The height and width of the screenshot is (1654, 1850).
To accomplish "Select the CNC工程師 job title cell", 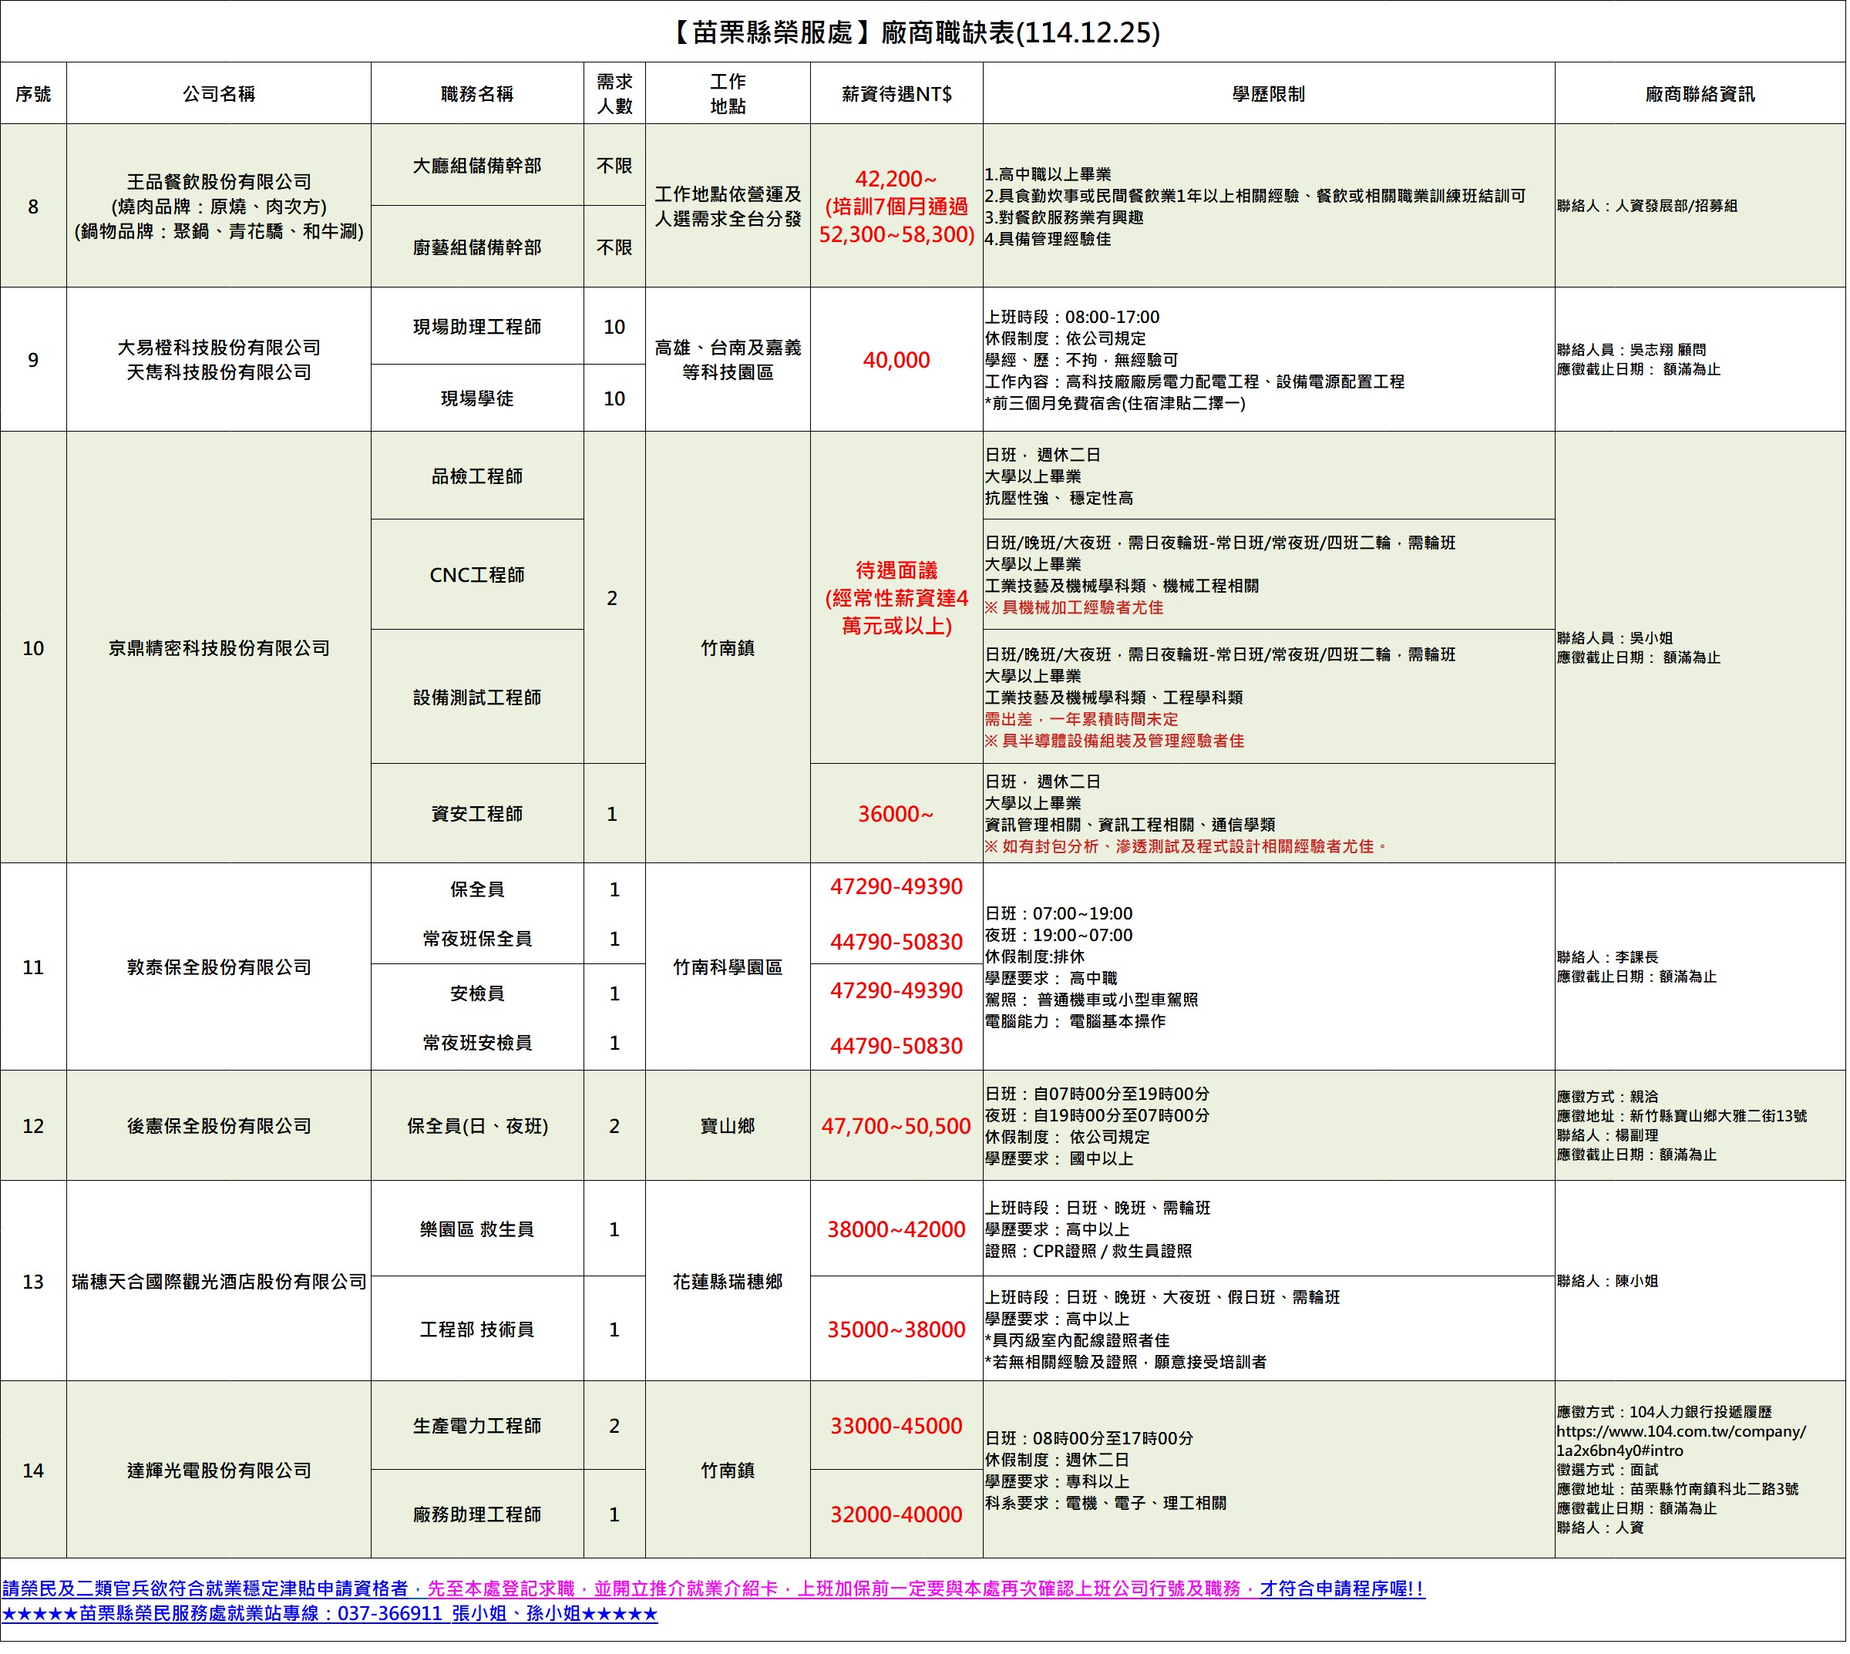I will click(477, 575).
